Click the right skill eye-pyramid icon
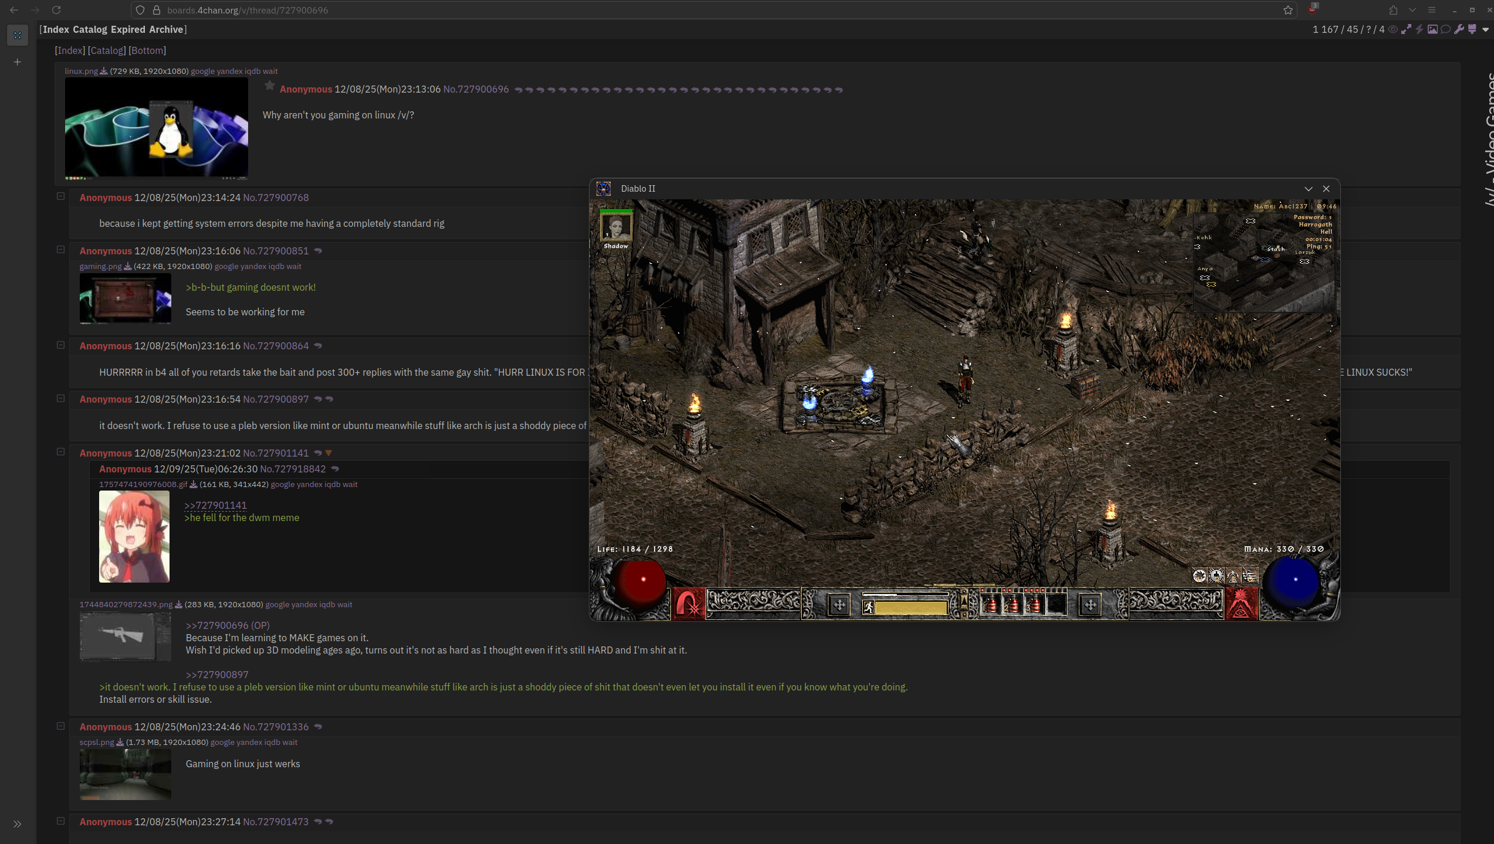Viewport: 1494px width, 844px height. pyautogui.click(x=1241, y=604)
